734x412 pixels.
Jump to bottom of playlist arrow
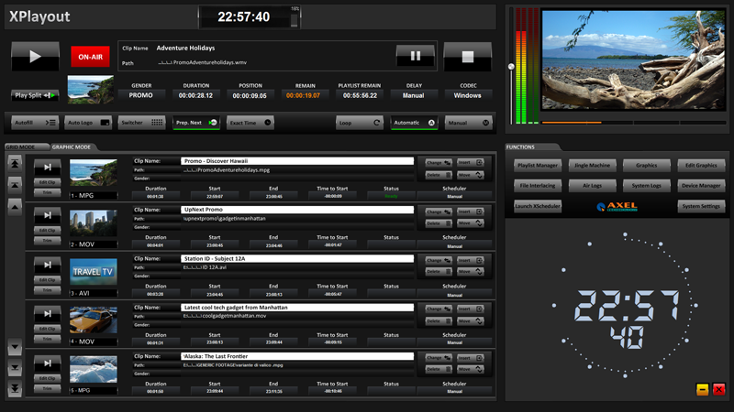click(x=15, y=389)
